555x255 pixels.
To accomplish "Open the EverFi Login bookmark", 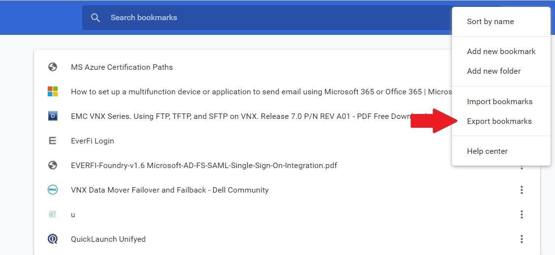I will click(x=93, y=141).
